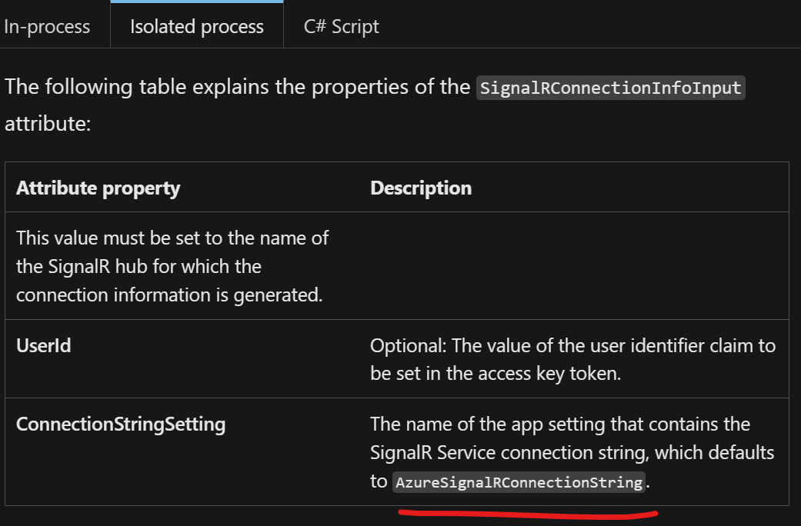Click the red underline annotation
The height and width of the screenshot is (526, 801).
pyautogui.click(x=528, y=514)
